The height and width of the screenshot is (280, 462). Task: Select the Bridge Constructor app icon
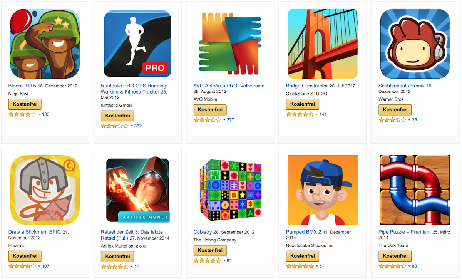[323, 44]
